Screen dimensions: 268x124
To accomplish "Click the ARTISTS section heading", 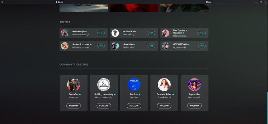I will [x=65, y=22].
